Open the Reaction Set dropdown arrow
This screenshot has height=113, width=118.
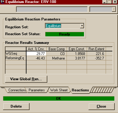coord(82,26)
